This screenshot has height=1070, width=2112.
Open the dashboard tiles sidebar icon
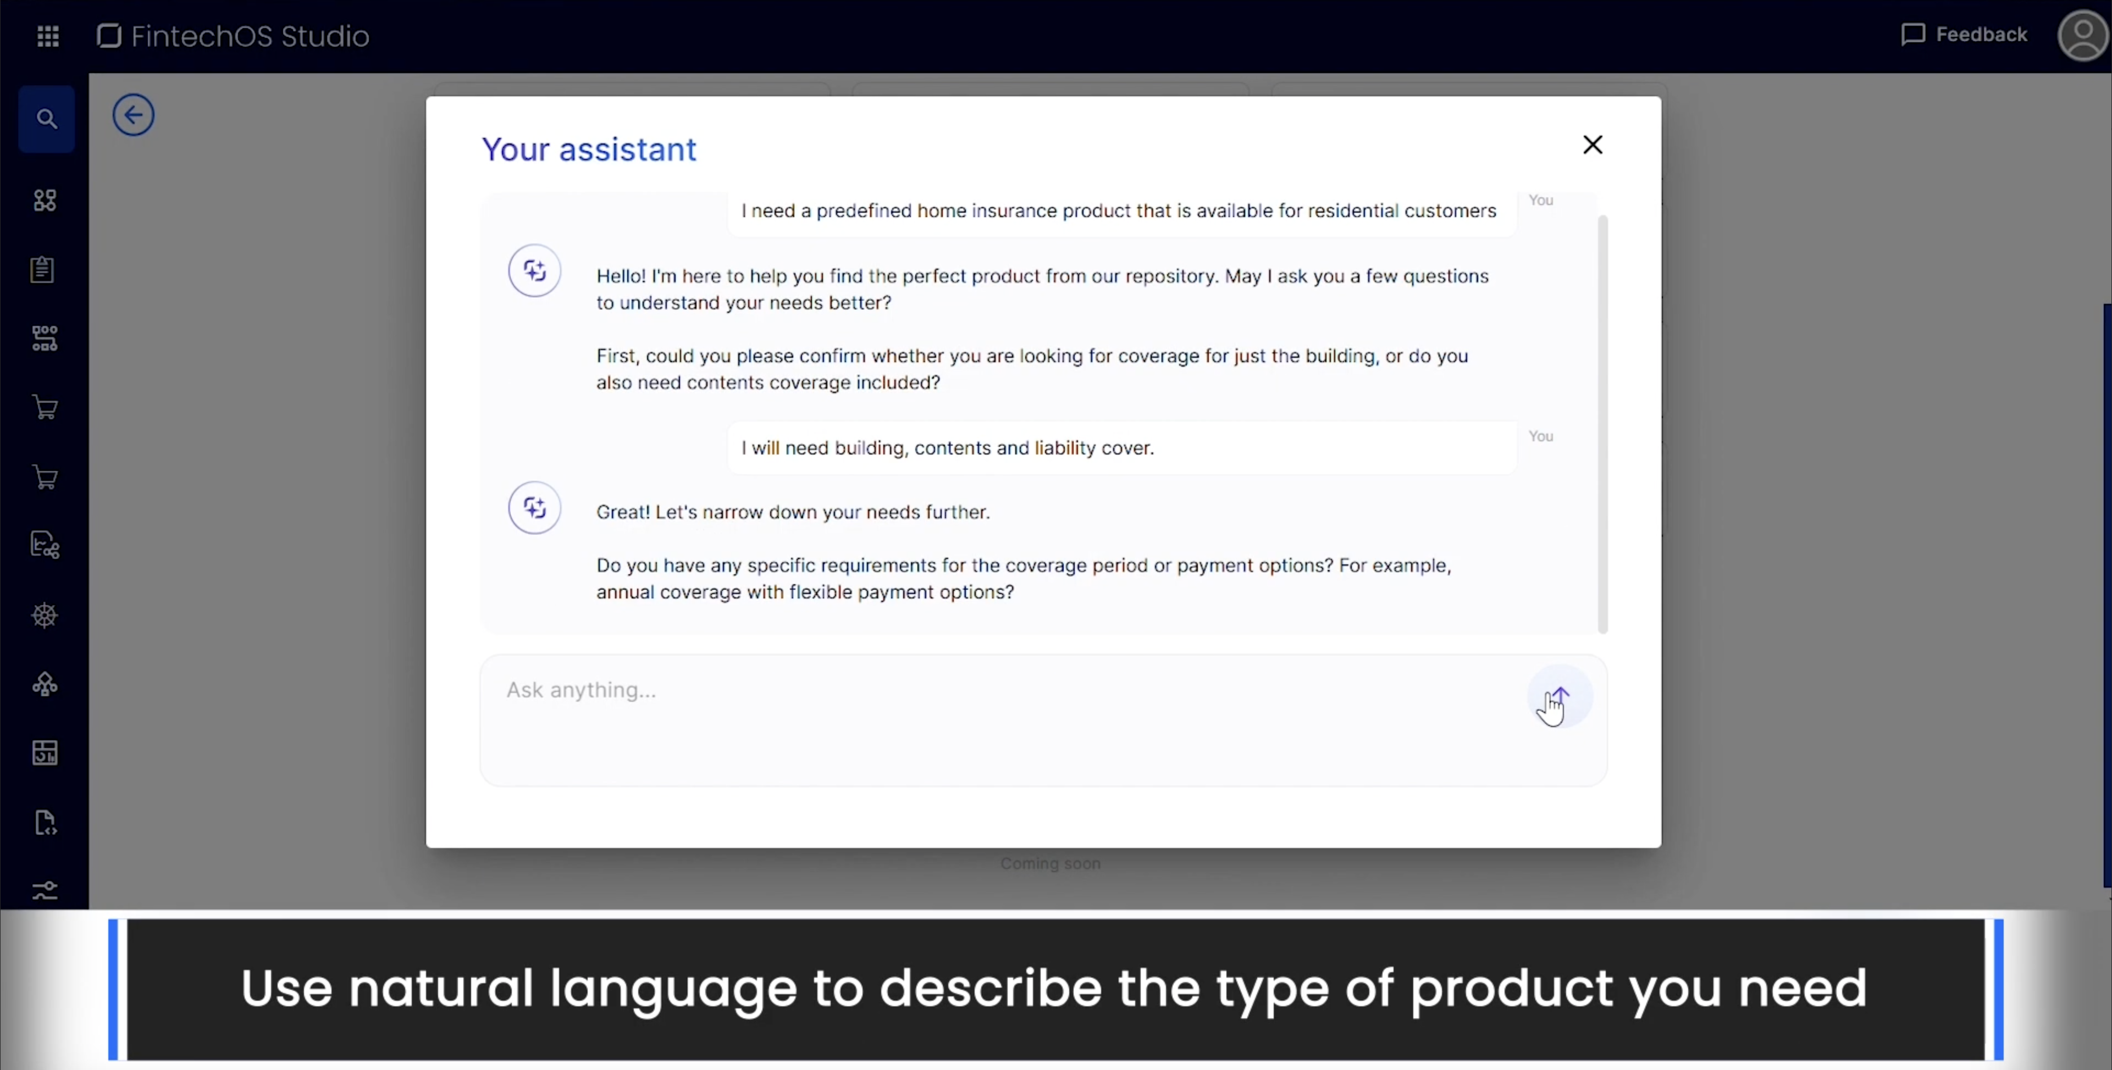[45, 200]
